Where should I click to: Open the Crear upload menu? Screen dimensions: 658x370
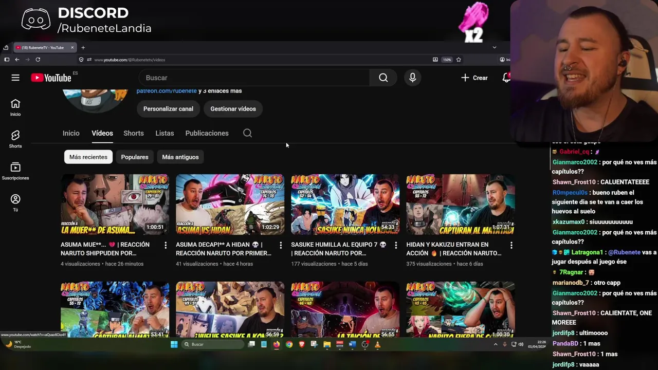click(474, 78)
